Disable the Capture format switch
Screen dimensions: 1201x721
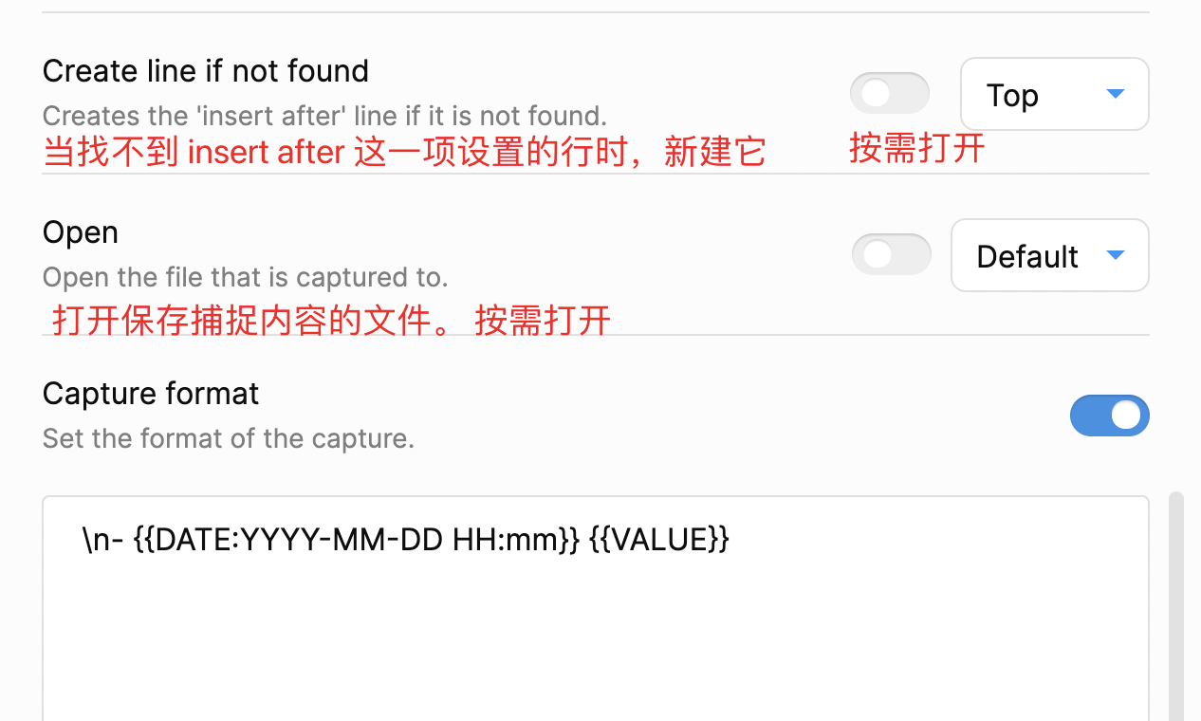[1109, 416]
